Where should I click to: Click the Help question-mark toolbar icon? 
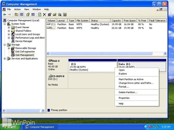[x=28, y=14]
